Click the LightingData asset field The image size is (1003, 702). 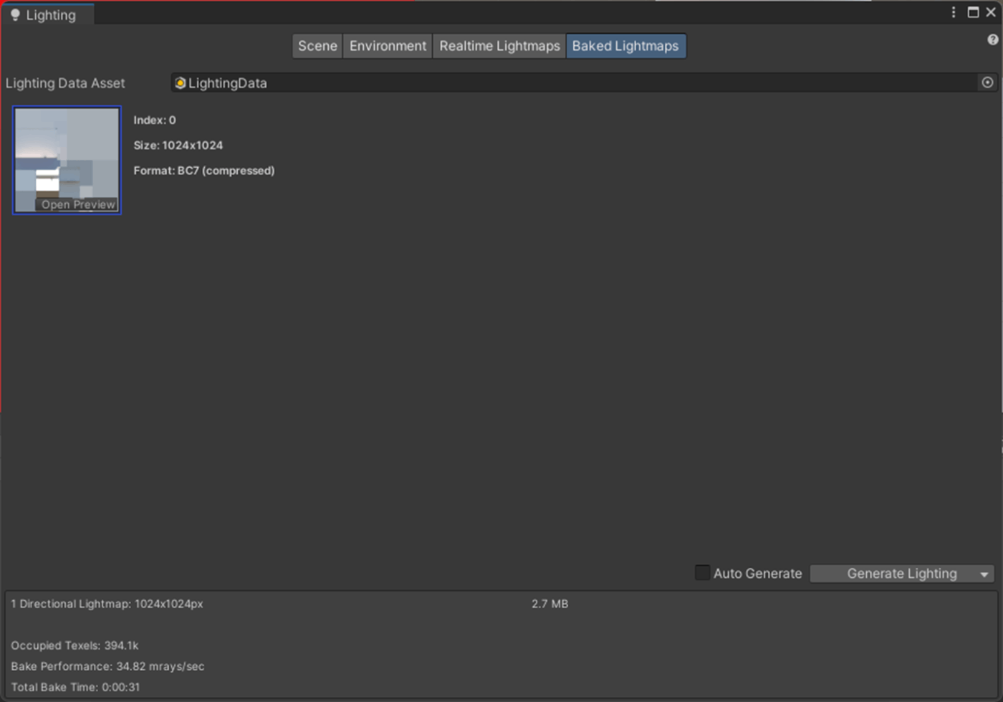pos(575,83)
